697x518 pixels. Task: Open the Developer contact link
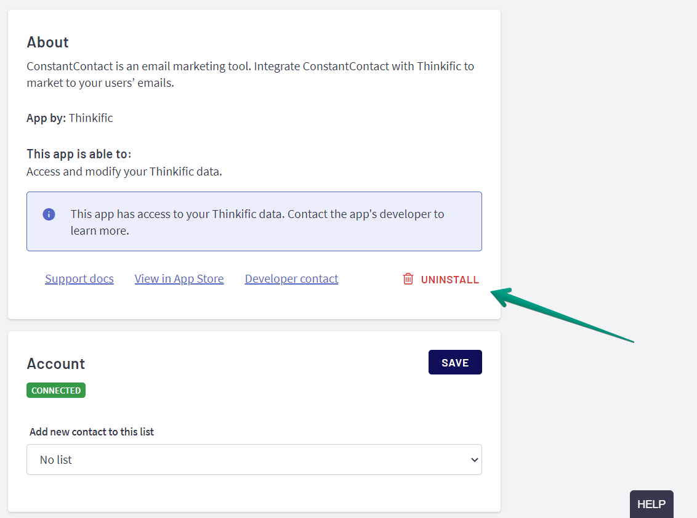[292, 279]
